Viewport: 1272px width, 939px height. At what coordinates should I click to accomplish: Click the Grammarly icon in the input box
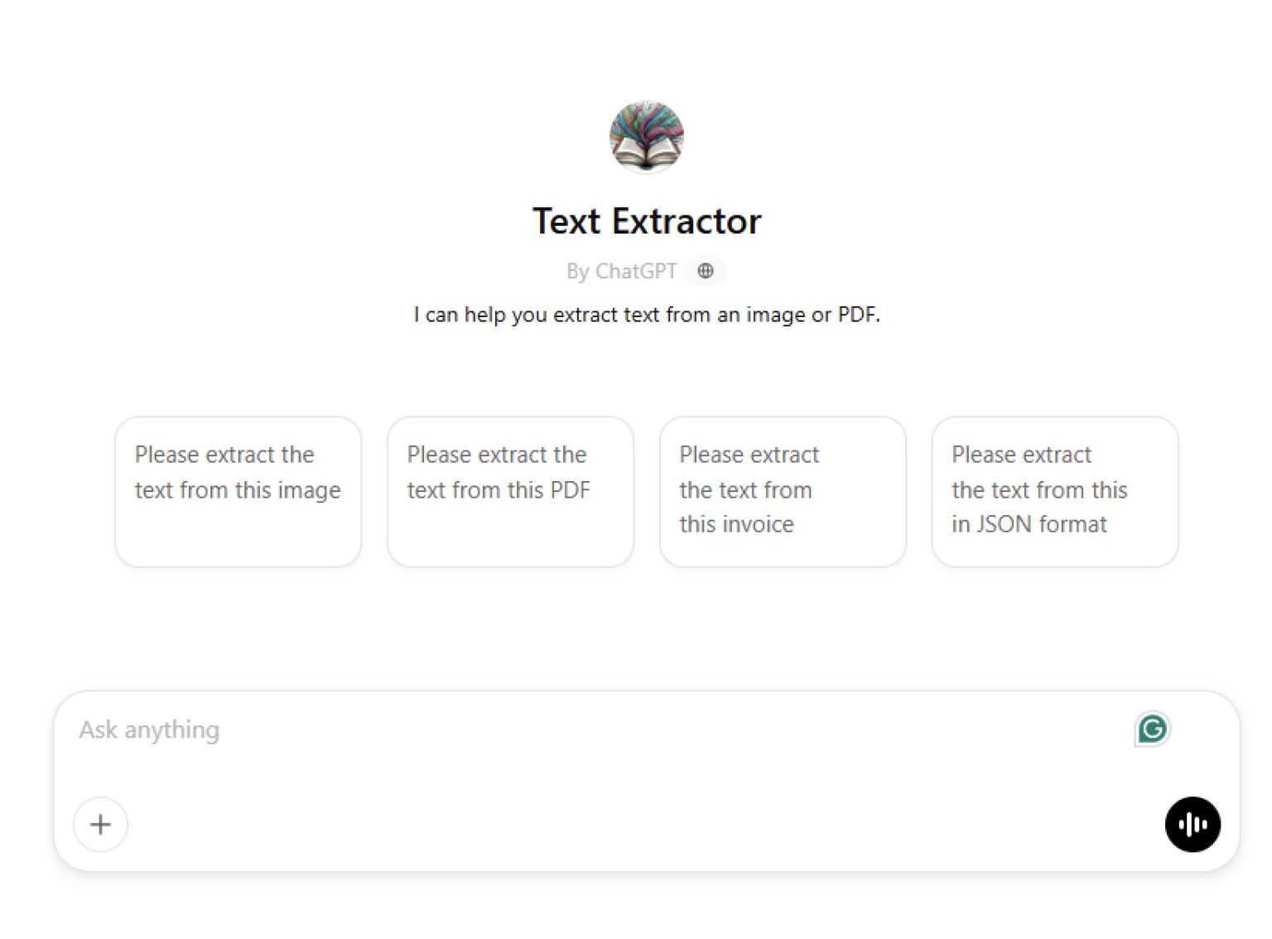click(1152, 728)
